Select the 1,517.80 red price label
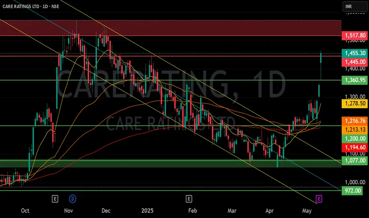The image size is (369, 218). pyautogui.click(x=355, y=36)
